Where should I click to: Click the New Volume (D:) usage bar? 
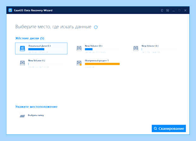(x=102, y=49)
